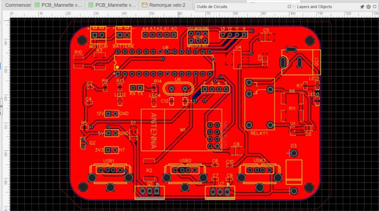Select the LED4 label
The height and width of the screenshot is (211, 379).
tap(155, 96)
